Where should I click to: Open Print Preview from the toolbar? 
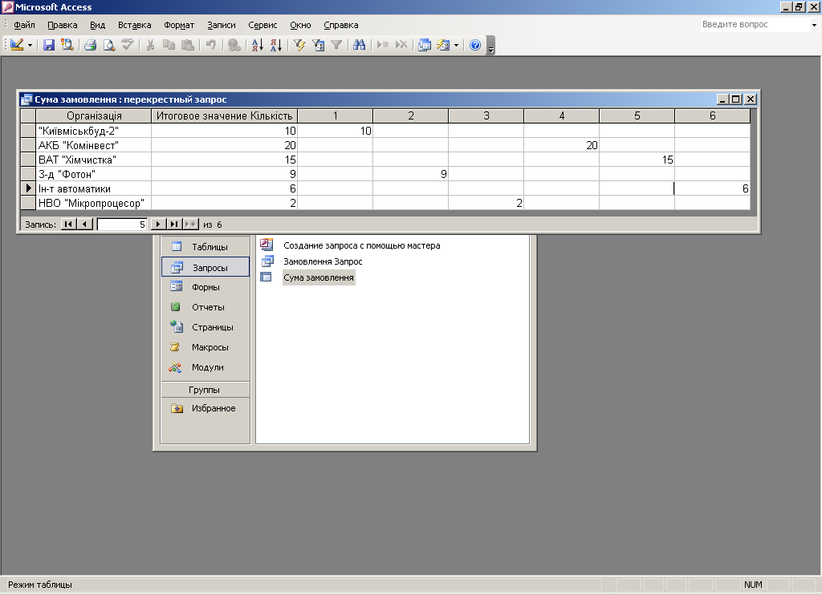click(108, 45)
